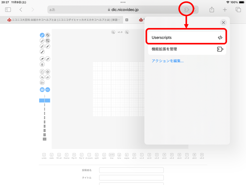Select the eraser tool
The width and height of the screenshot is (246, 185).
42,59
